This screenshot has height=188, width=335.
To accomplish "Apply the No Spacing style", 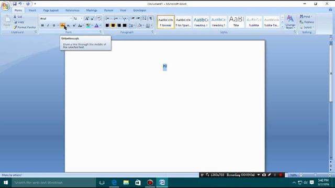I will click(x=183, y=22).
